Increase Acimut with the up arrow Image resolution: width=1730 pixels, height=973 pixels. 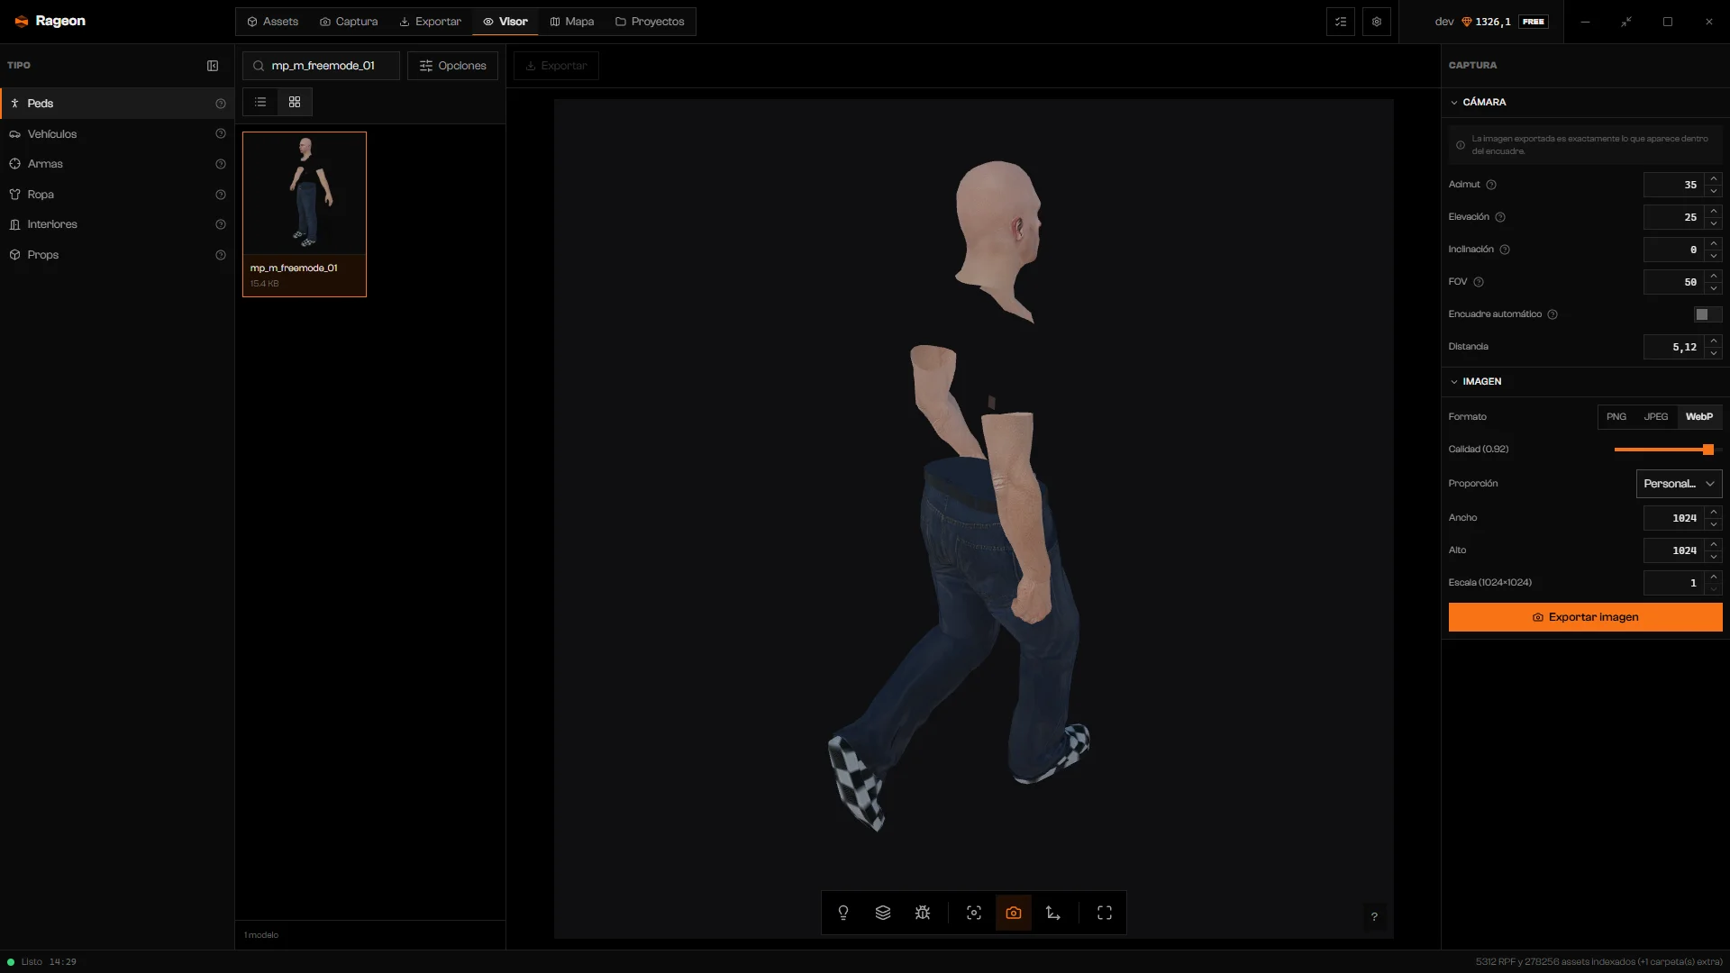(1714, 178)
